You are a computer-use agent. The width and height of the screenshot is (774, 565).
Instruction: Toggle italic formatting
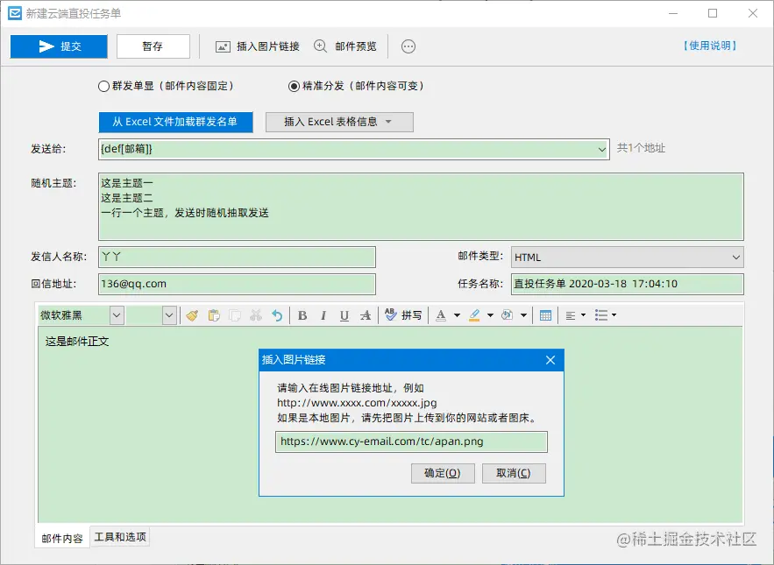(x=323, y=315)
